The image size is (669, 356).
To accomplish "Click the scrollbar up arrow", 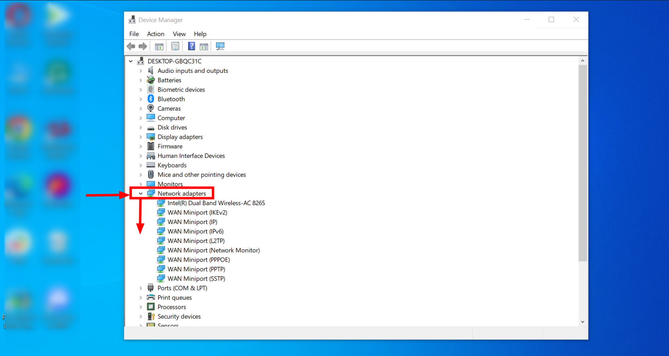I will [x=583, y=61].
